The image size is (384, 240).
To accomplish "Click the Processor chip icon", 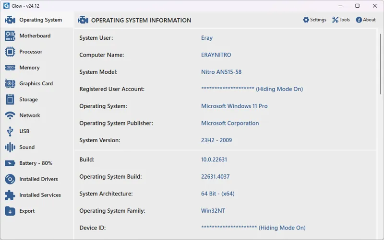I will (10, 52).
